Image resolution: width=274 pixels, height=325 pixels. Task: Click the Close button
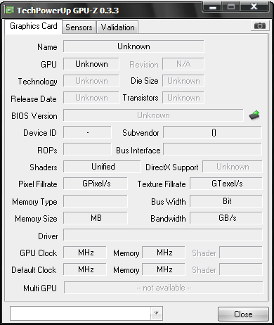[243, 314]
